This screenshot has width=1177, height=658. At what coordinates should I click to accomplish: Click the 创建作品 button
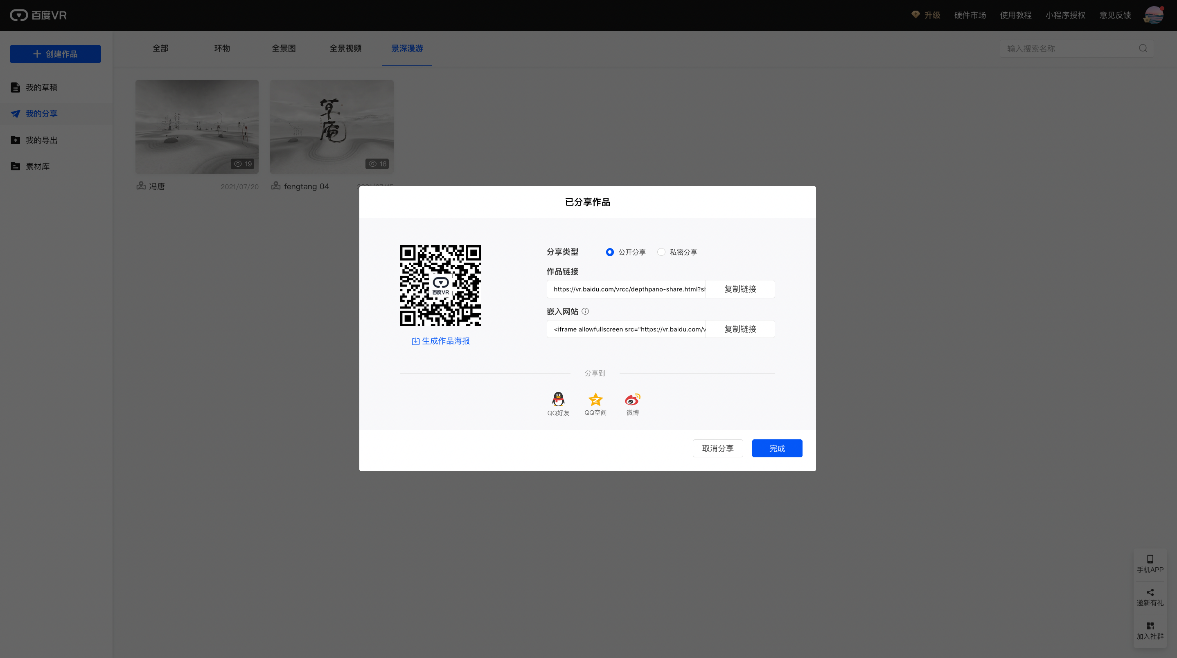[x=55, y=54]
